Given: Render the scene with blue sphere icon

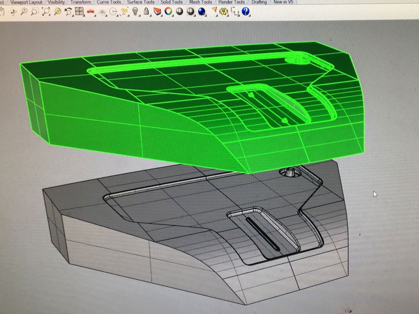Looking at the screenshot, I should coord(201,12).
